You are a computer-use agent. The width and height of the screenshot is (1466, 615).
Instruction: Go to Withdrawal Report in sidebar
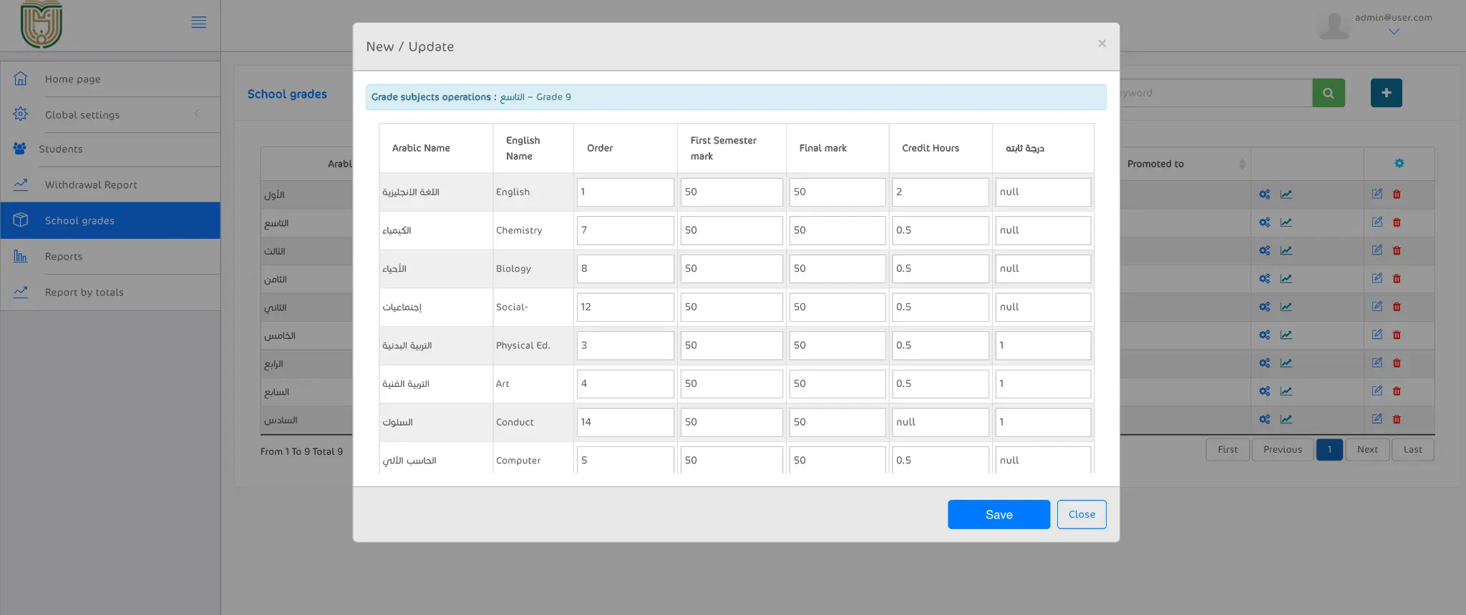click(91, 185)
